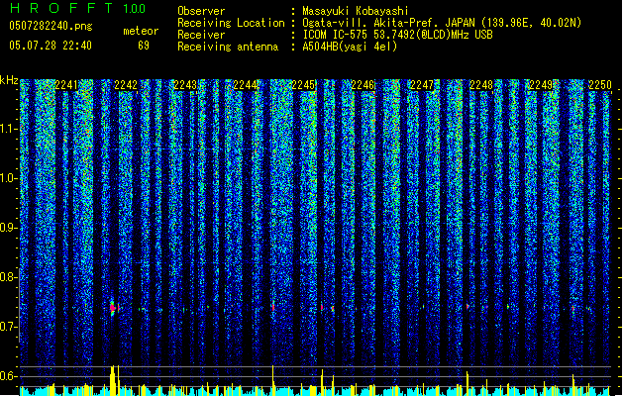
Task: Click the time marker 2244
Action: click(245, 85)
